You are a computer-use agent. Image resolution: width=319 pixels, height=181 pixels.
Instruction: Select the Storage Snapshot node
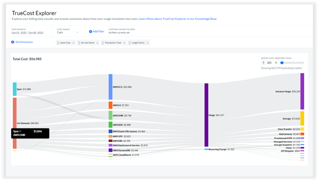coord(302,145)
